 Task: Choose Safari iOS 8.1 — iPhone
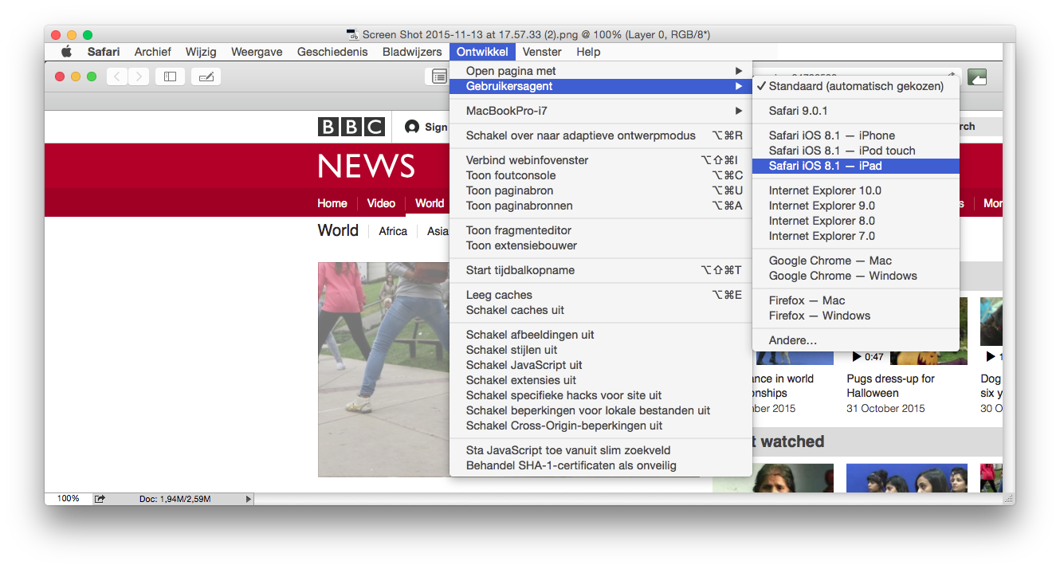point(856,135)
